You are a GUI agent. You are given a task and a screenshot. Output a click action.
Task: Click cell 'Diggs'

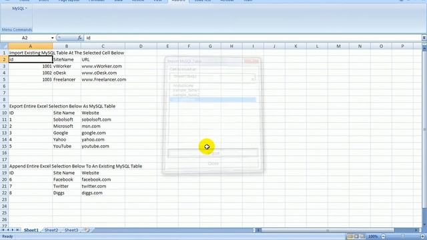click(x=67, y=193)
